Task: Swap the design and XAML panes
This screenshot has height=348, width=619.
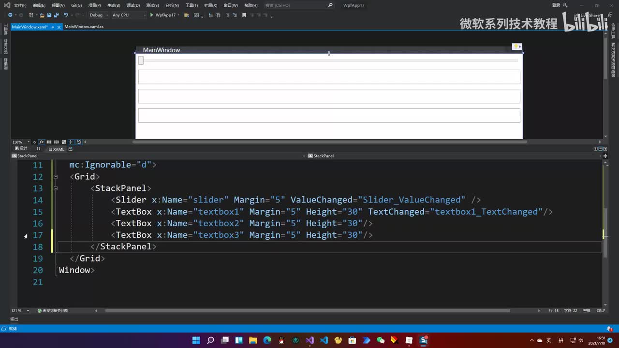Action: coord(39,149)
